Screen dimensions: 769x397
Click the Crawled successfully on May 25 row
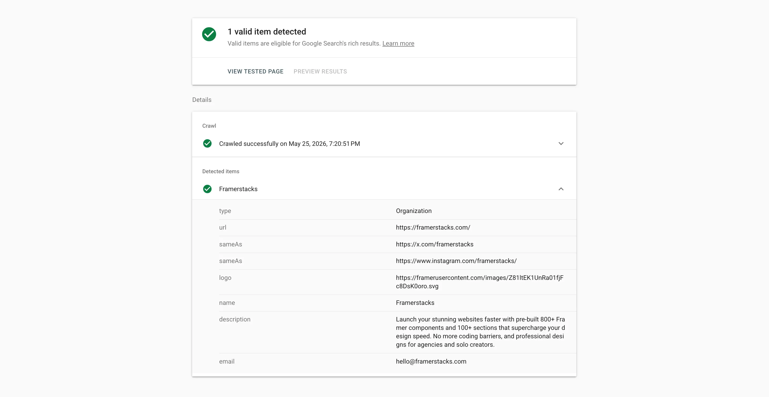point(384,144)
